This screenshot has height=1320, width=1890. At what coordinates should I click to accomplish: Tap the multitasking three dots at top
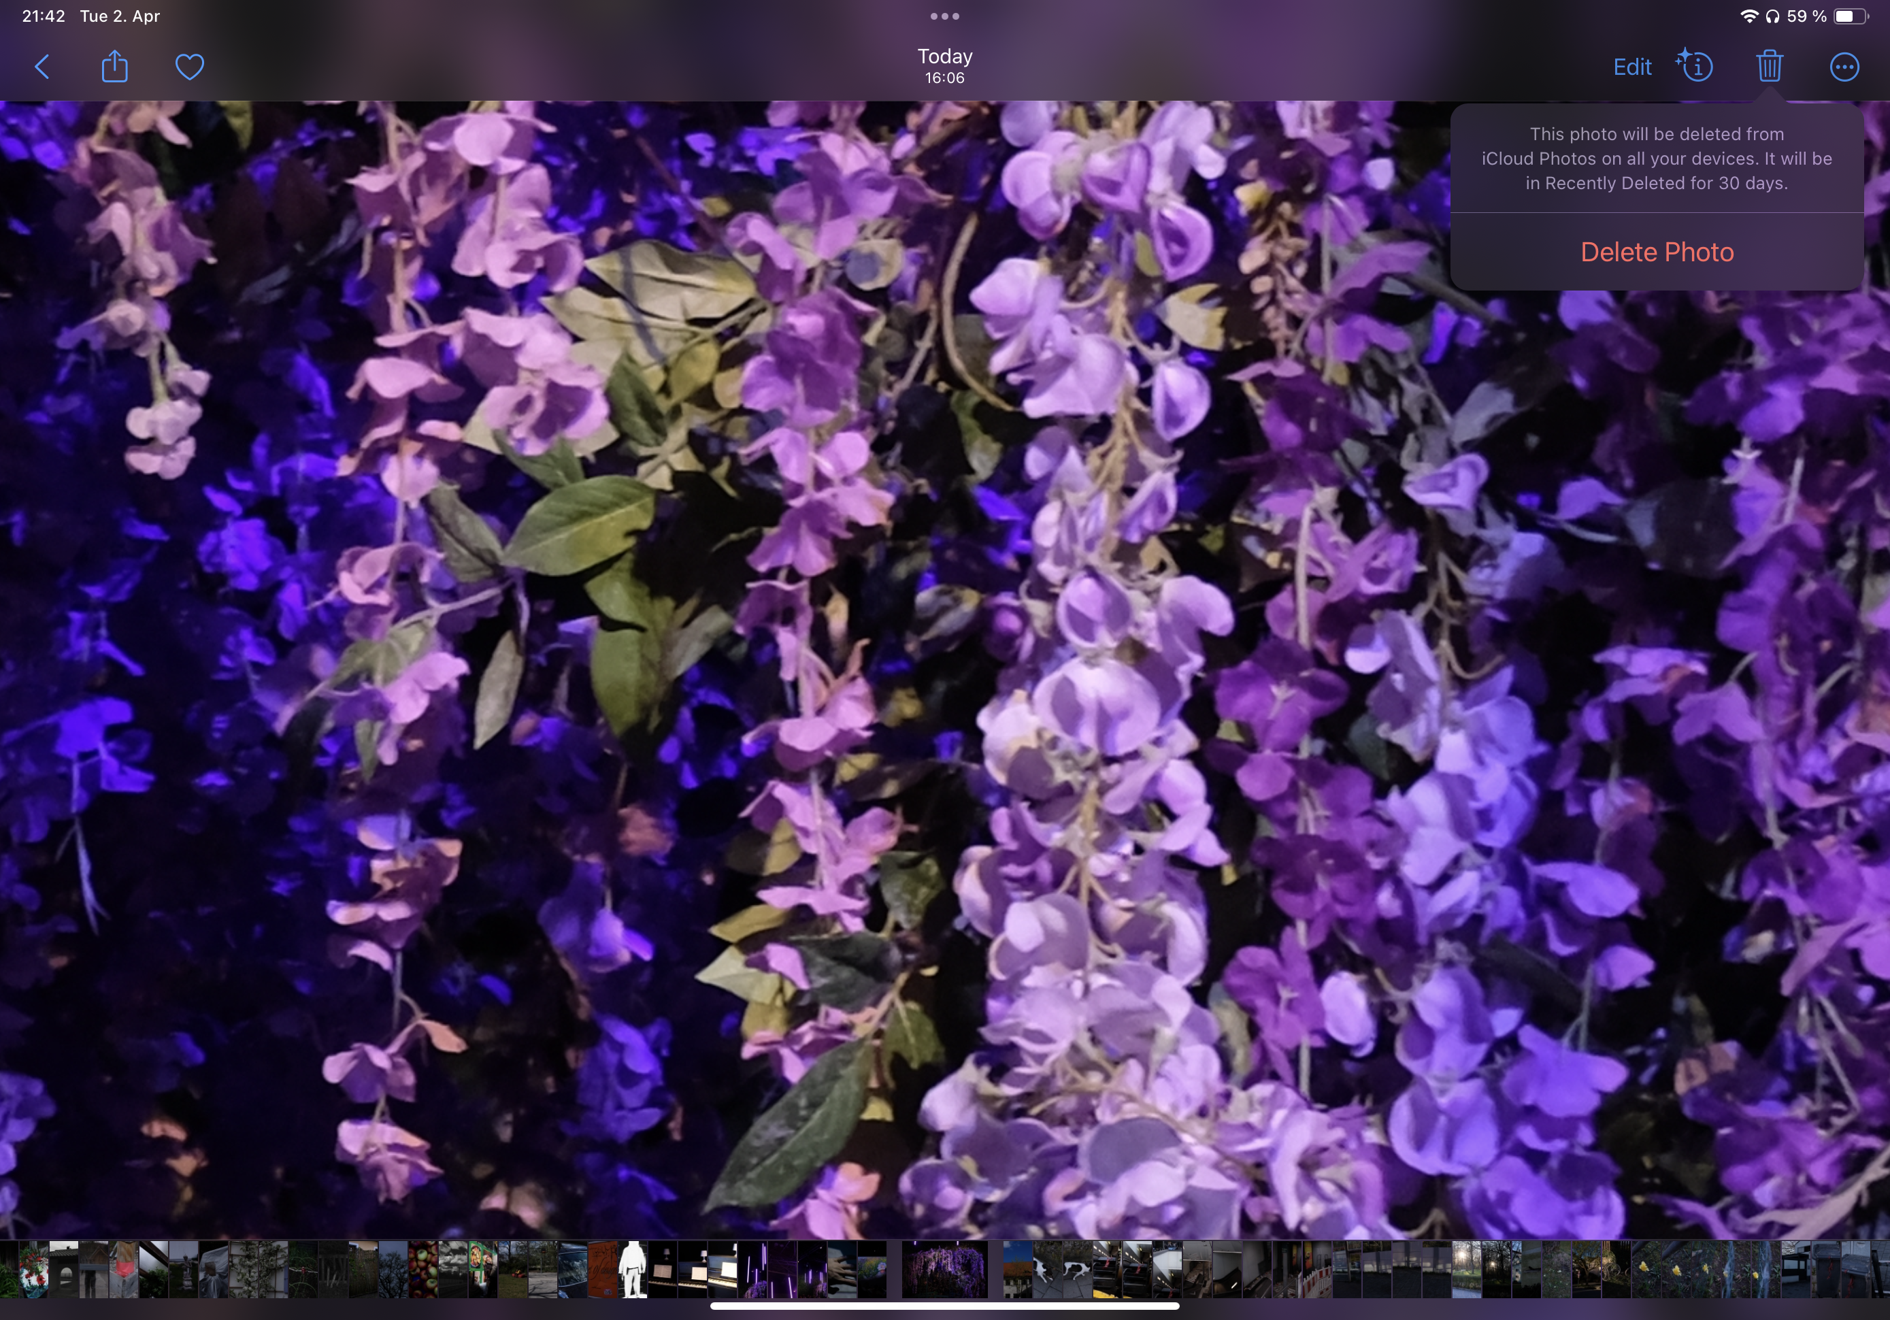coord(945,16)
